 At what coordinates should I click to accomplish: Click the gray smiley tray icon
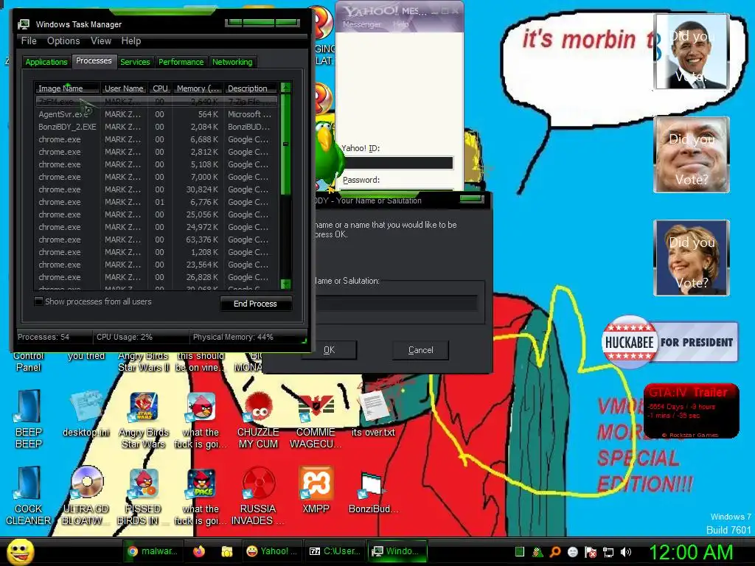click(x=572, y=552)
